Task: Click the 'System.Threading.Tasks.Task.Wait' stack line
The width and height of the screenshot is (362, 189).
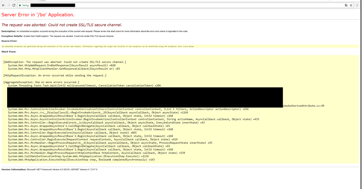Action: point(84,86)
